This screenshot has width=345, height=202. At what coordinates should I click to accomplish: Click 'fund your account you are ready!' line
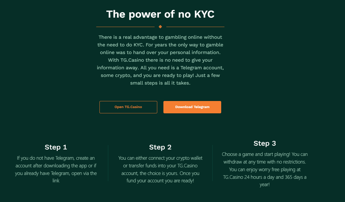point(160,181)
